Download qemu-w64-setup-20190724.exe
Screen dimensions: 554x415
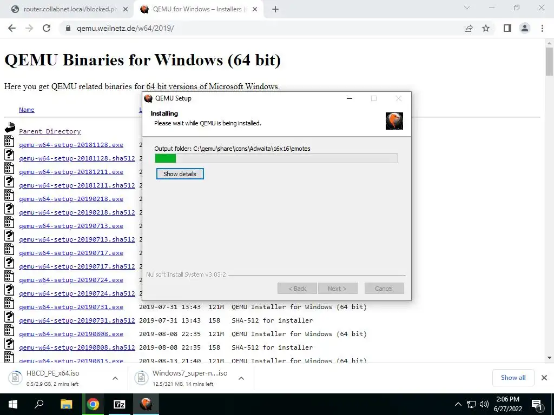[x=71, y=280]
